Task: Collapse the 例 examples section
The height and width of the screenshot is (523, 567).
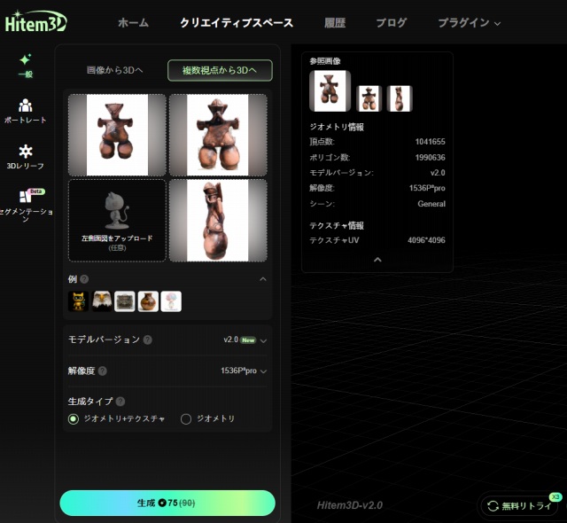Action: click(262, 279)
